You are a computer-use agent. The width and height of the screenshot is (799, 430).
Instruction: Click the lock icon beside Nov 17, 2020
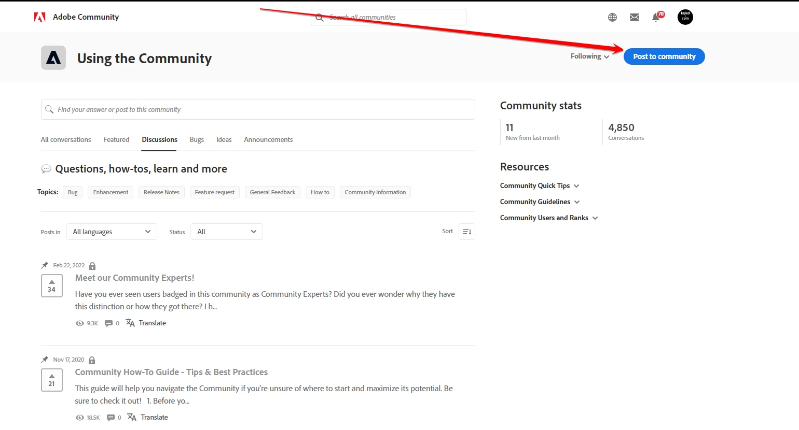click(92, 360)
